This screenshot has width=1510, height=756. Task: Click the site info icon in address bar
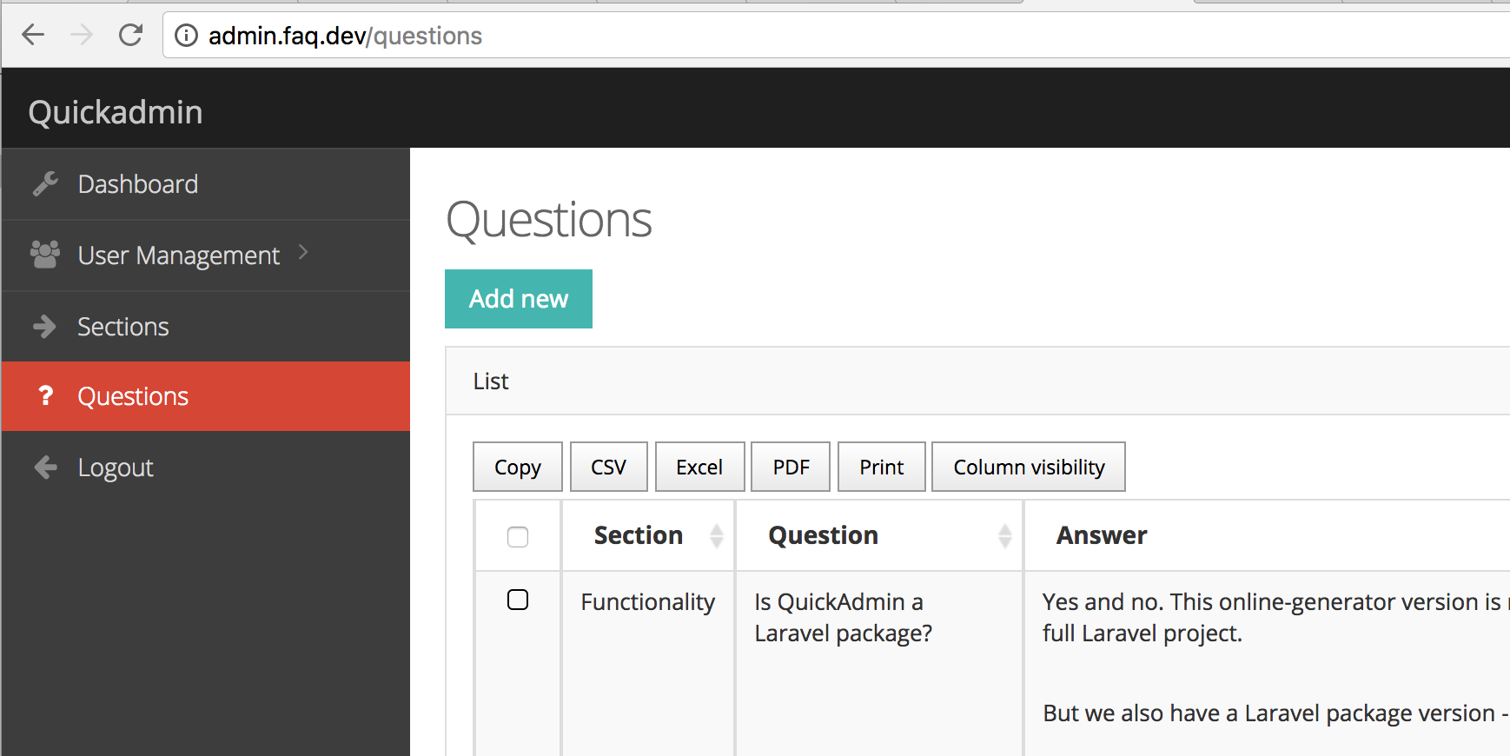click(x=186, y=36)
